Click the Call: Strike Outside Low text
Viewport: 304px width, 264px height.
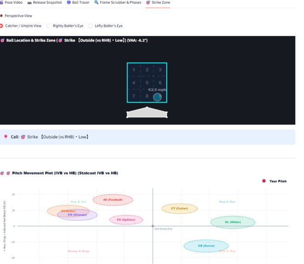pos(50,137)
